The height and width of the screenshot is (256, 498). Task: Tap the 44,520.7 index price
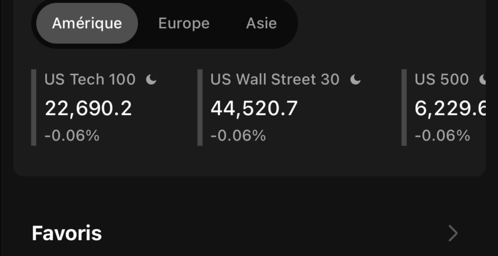[254, 108]
